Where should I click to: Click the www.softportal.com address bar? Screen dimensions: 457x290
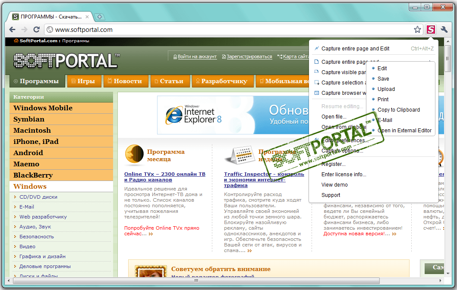click(x=233, y=29)
